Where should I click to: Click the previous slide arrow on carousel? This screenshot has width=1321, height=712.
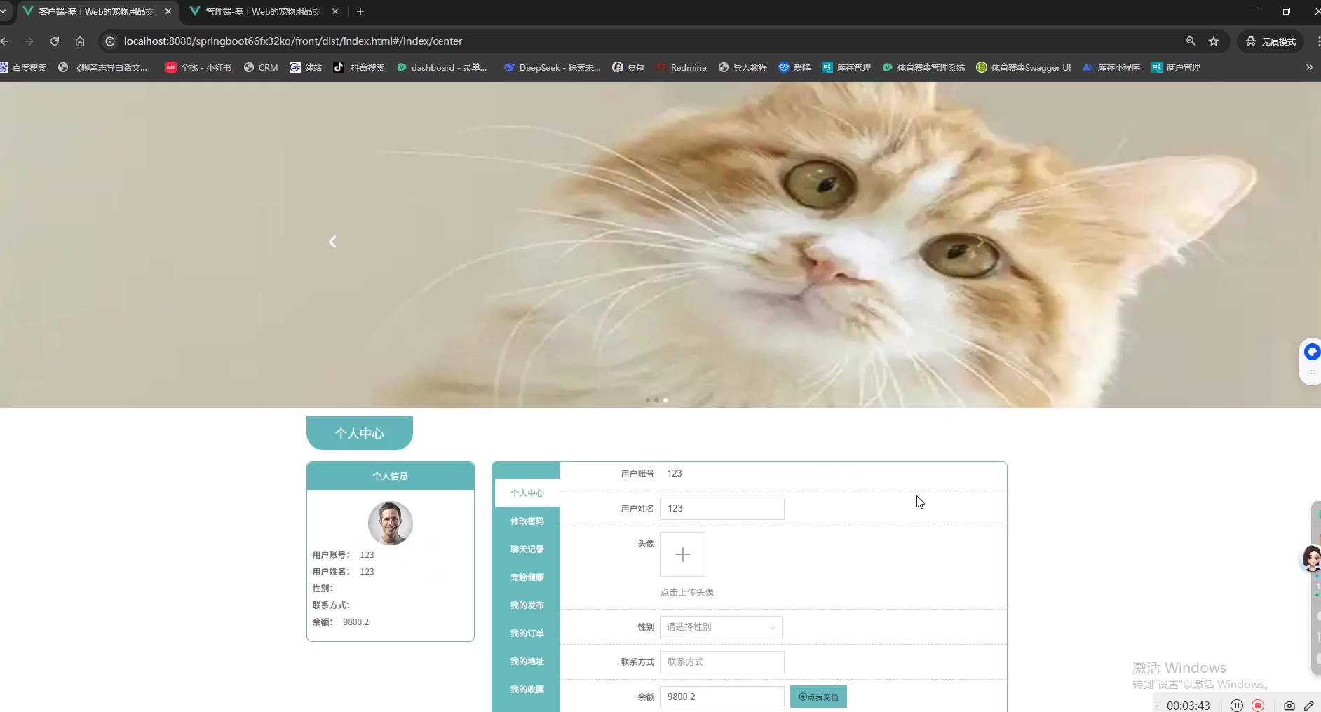coord(332,242)
